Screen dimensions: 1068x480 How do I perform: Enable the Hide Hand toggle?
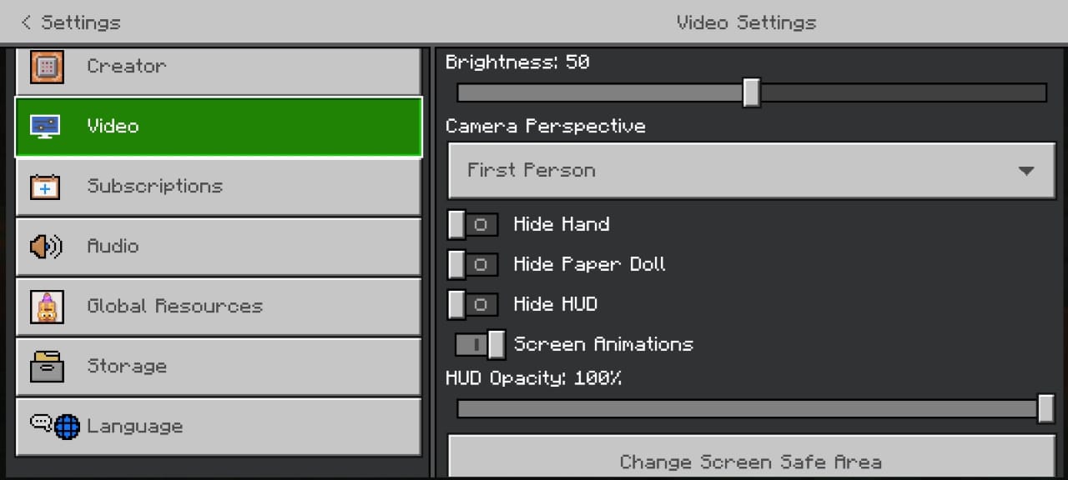coord(472,224)
